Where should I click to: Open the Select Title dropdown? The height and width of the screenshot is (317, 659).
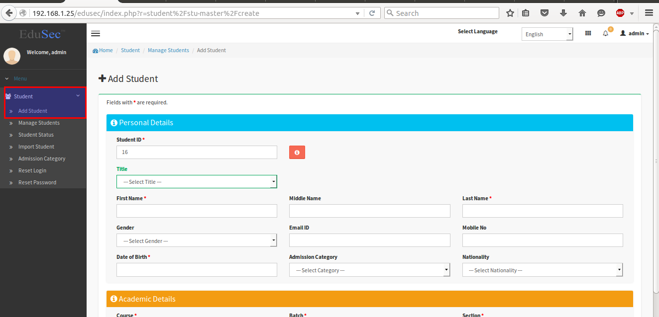point(197,182)
